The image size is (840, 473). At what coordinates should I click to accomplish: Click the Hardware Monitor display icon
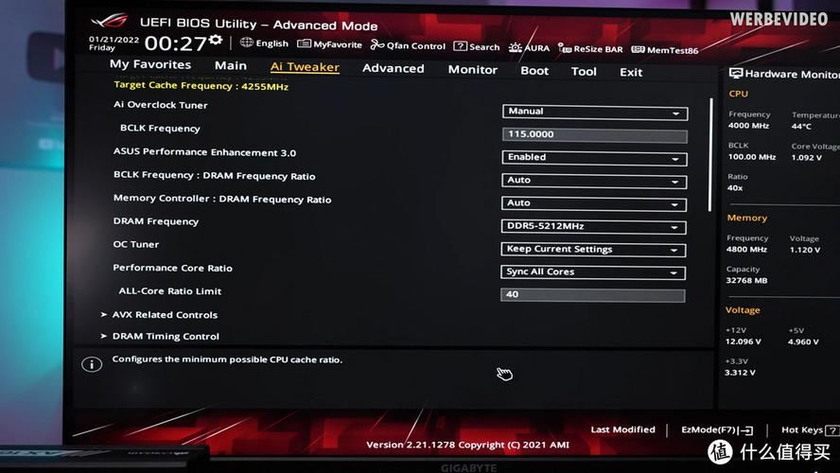click(736, 74)
